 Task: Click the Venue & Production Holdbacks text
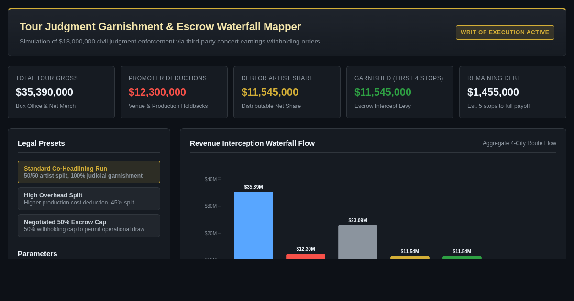click(x=168, y=106)
